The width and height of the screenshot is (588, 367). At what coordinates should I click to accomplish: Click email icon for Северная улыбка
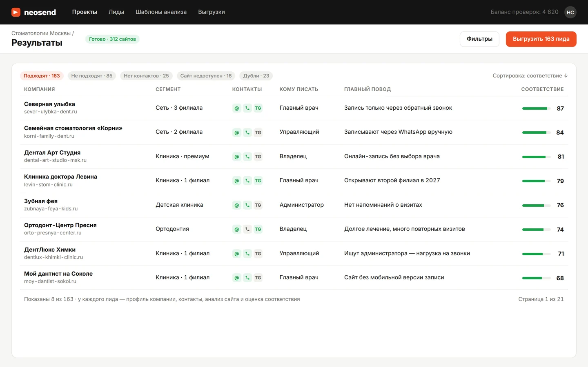pyautogui.click(x=237, y=108)
